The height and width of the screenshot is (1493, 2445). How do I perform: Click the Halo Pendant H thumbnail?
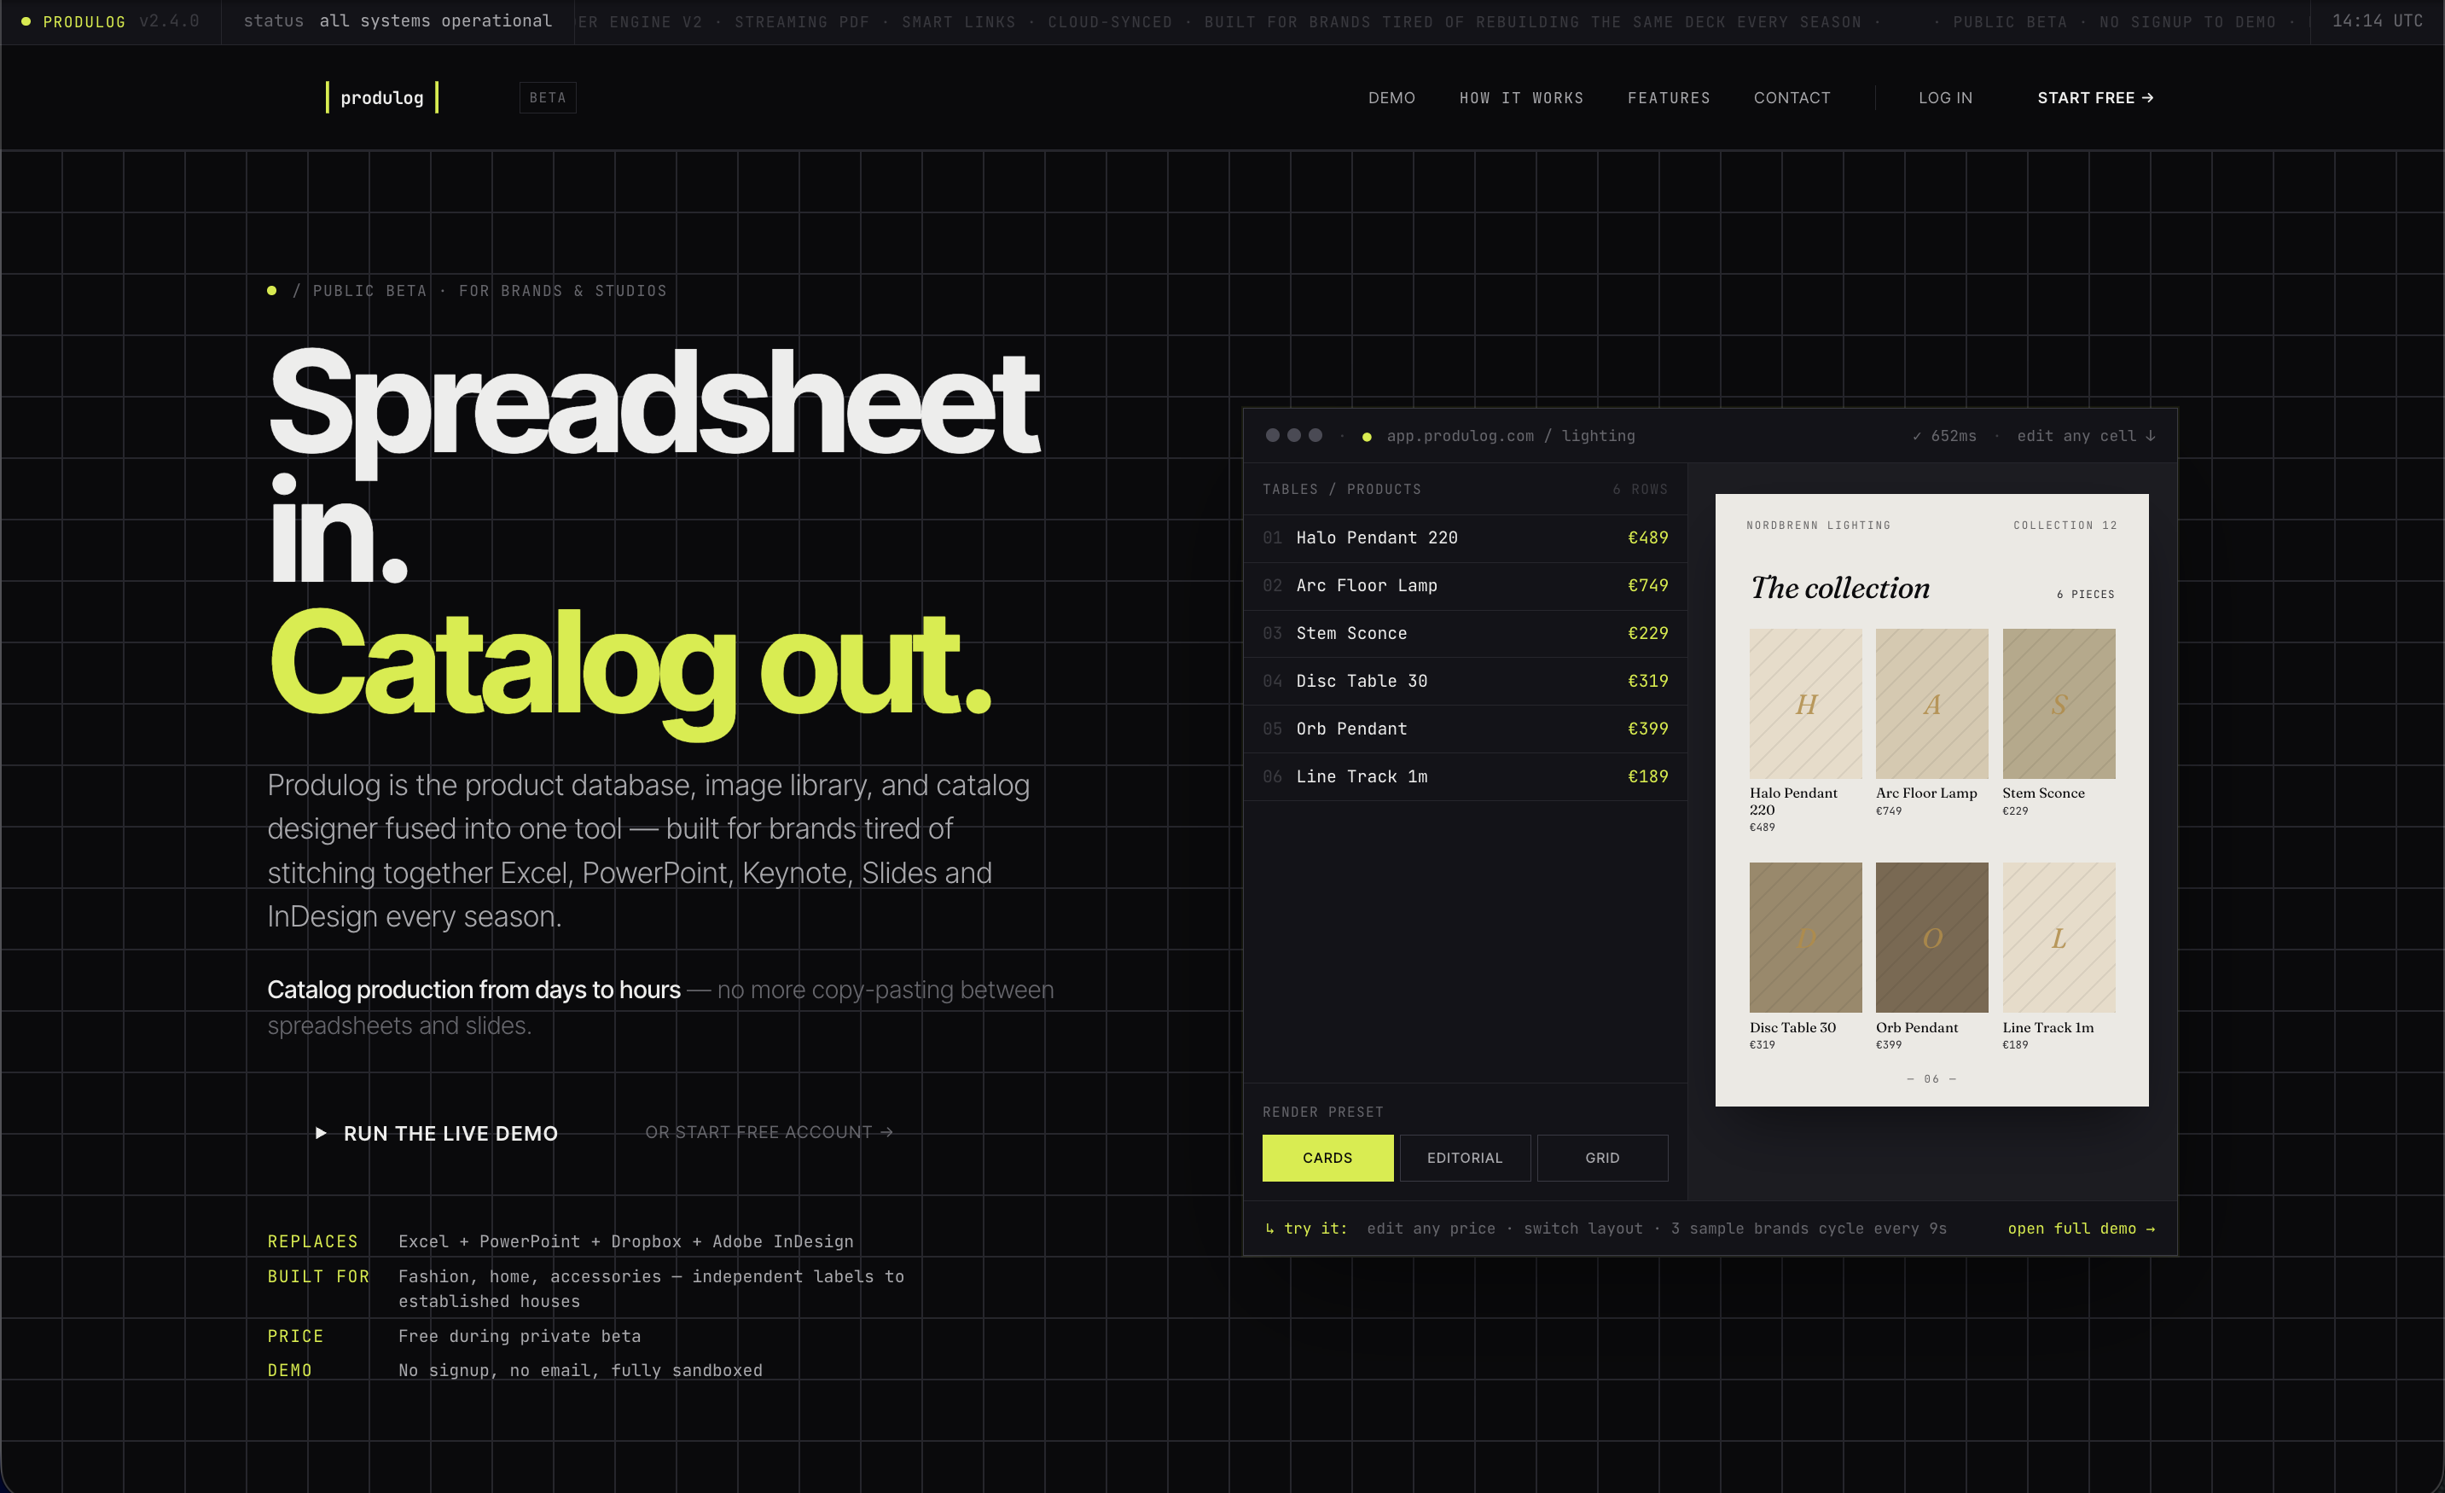click(x=1805, y=703)
